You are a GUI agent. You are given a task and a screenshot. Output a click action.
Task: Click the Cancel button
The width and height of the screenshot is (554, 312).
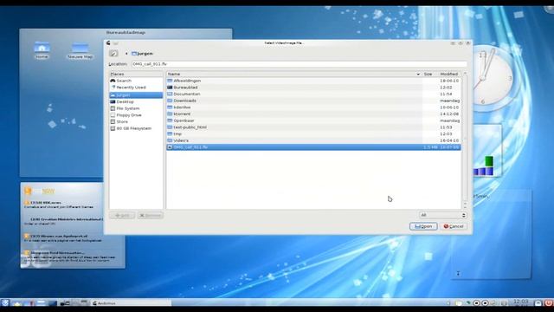coord(454,226)
